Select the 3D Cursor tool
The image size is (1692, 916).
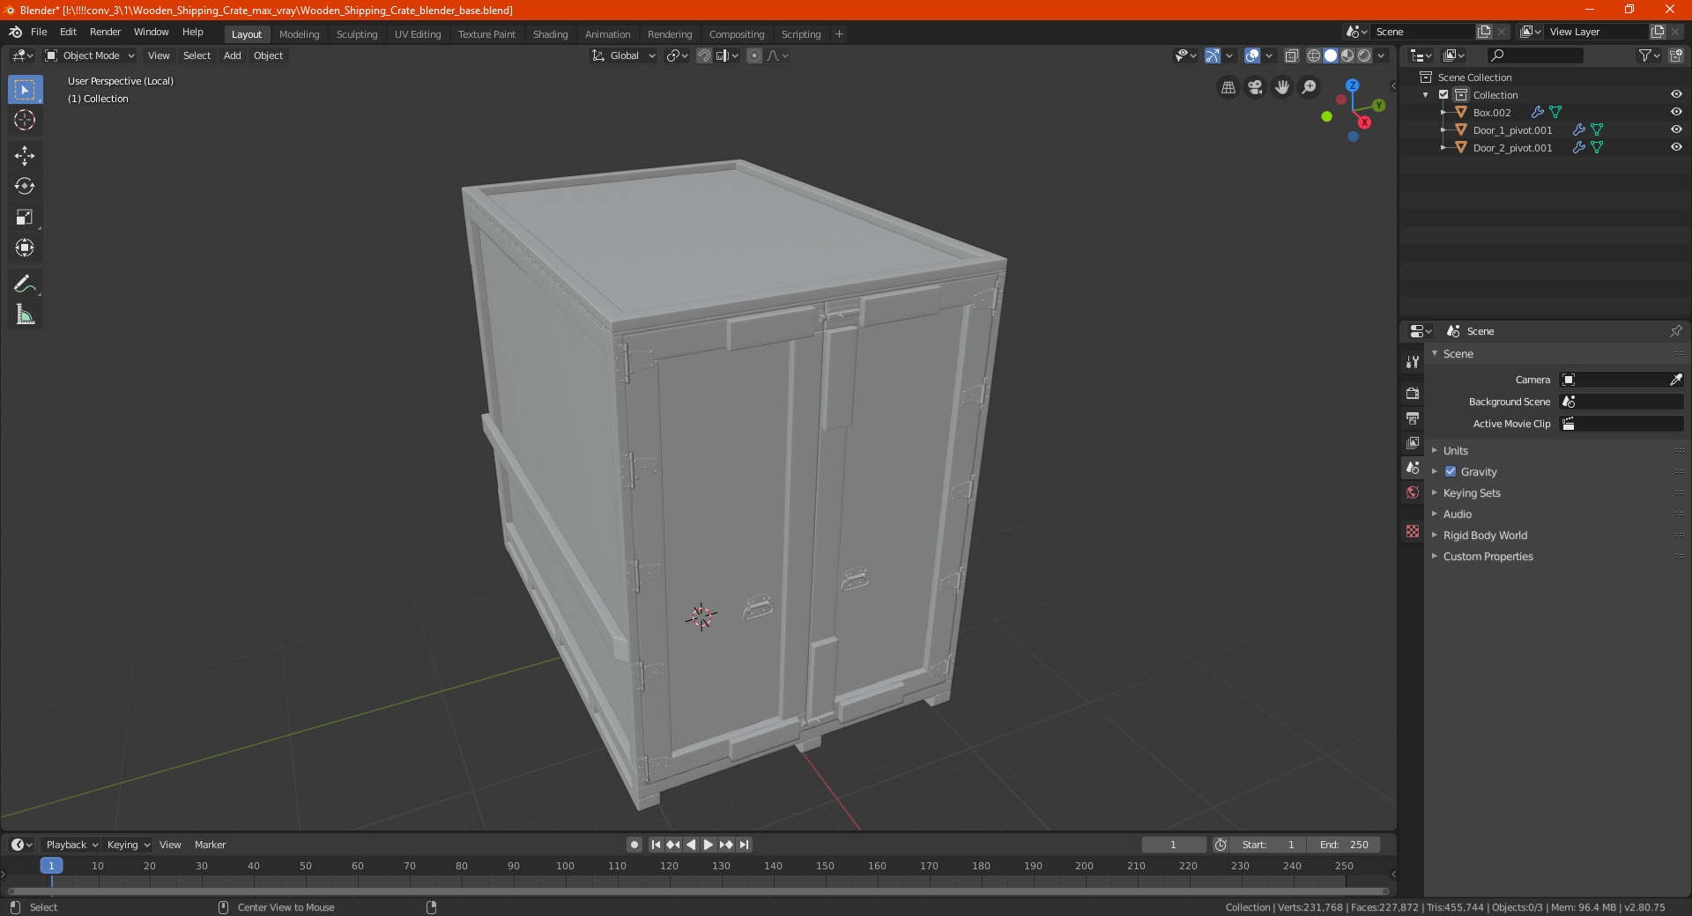pos(25,120)
